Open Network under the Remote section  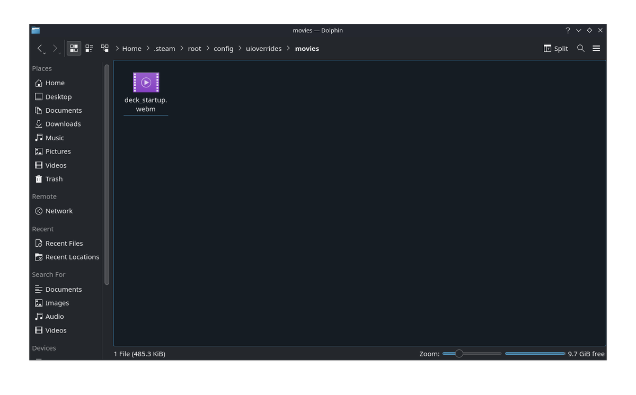(x=58, y=211)
